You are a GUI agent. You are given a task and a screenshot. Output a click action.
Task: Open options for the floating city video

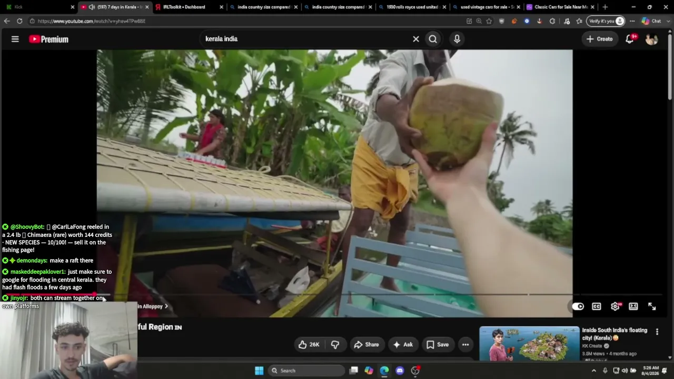tap(657, 332)
